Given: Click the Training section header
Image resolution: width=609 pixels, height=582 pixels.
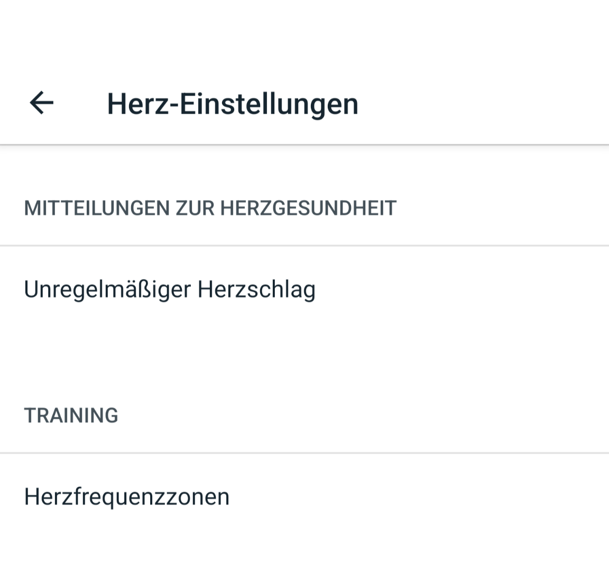Looking at the screenshot, I should point(71,415).
